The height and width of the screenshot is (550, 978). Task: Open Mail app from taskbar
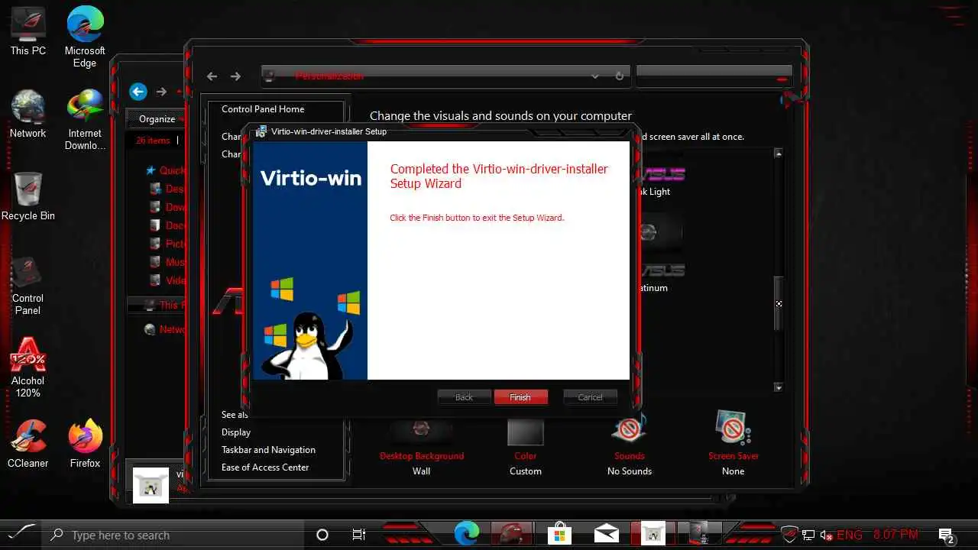pyautogui.click(x=607, y=534)
